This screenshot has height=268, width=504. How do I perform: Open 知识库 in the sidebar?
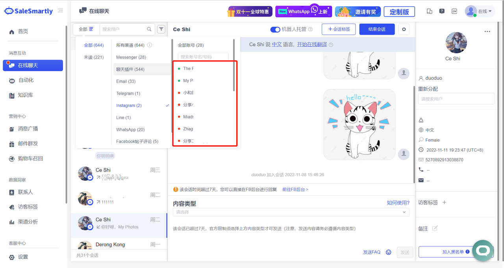pos(26,95)
